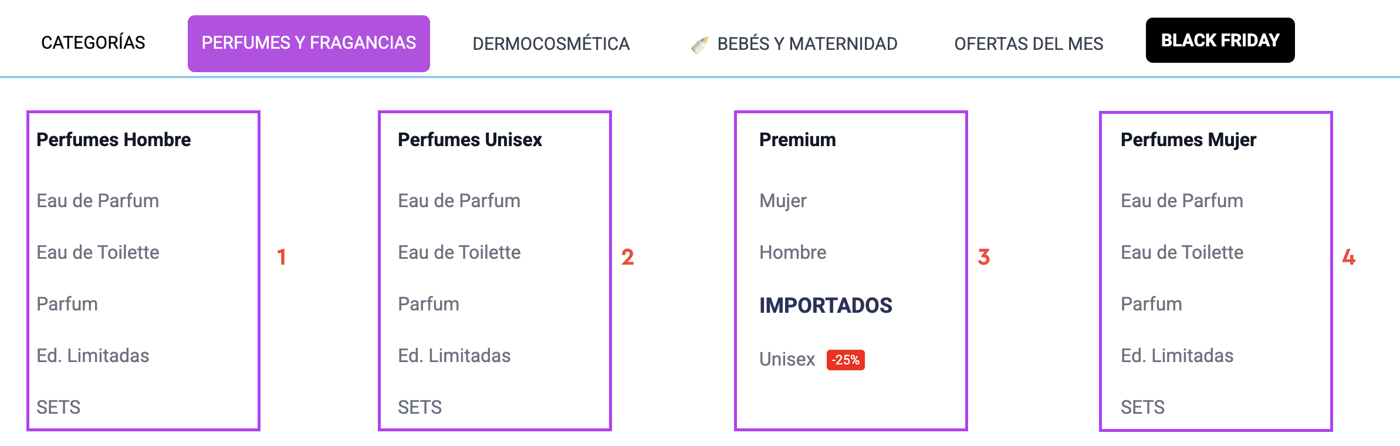Open the Perfumes Mujer heading link
The image size is (1400, 446).
(x=1188, y=140)
